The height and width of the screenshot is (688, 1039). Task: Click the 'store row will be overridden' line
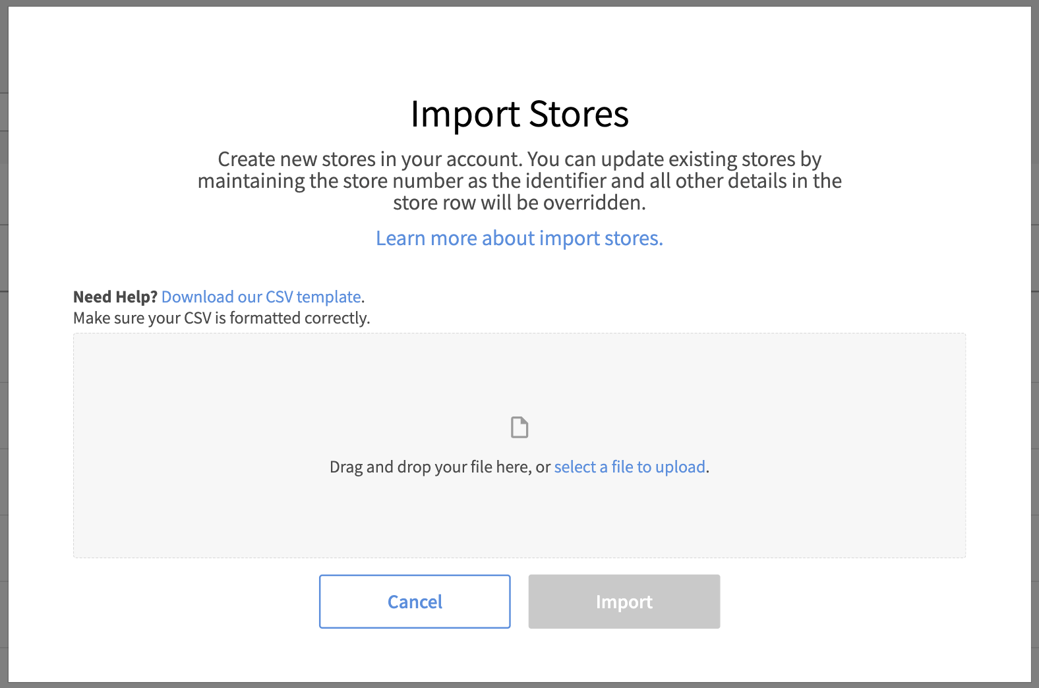pyautogui.click(x=519, y=203)
